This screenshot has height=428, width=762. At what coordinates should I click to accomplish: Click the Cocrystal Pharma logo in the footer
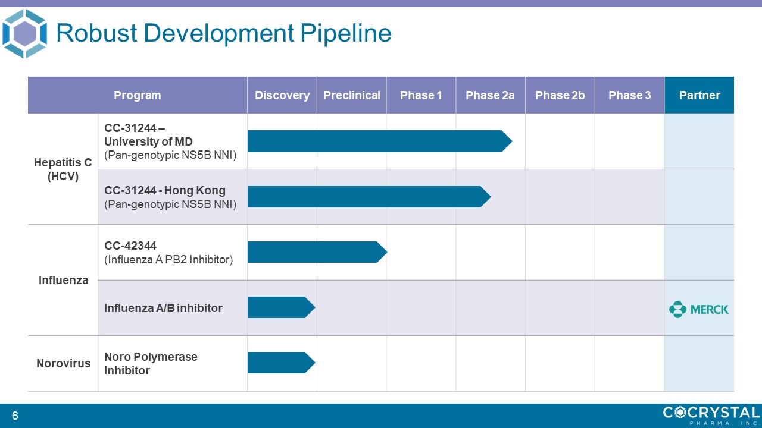[x=711, y=415]
